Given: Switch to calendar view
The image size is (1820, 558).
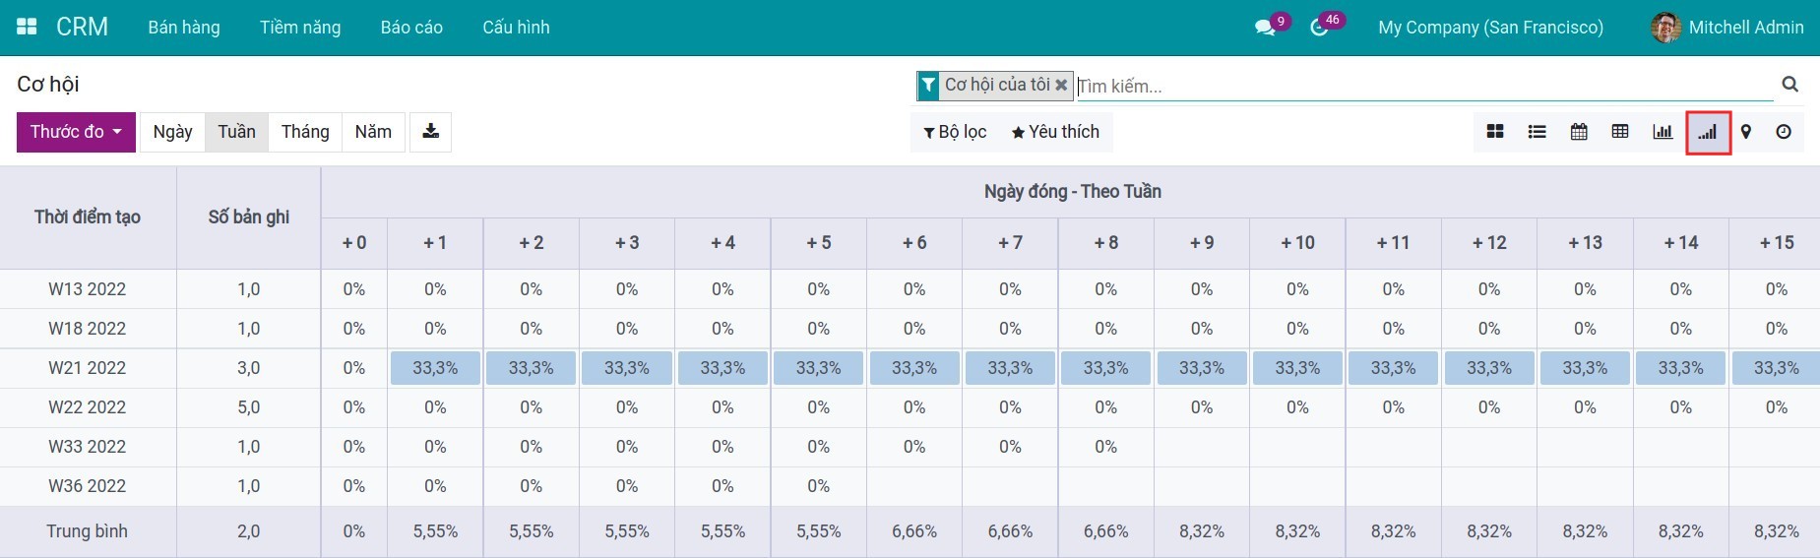Looking at the screenshot, I should coord(1579,132).
